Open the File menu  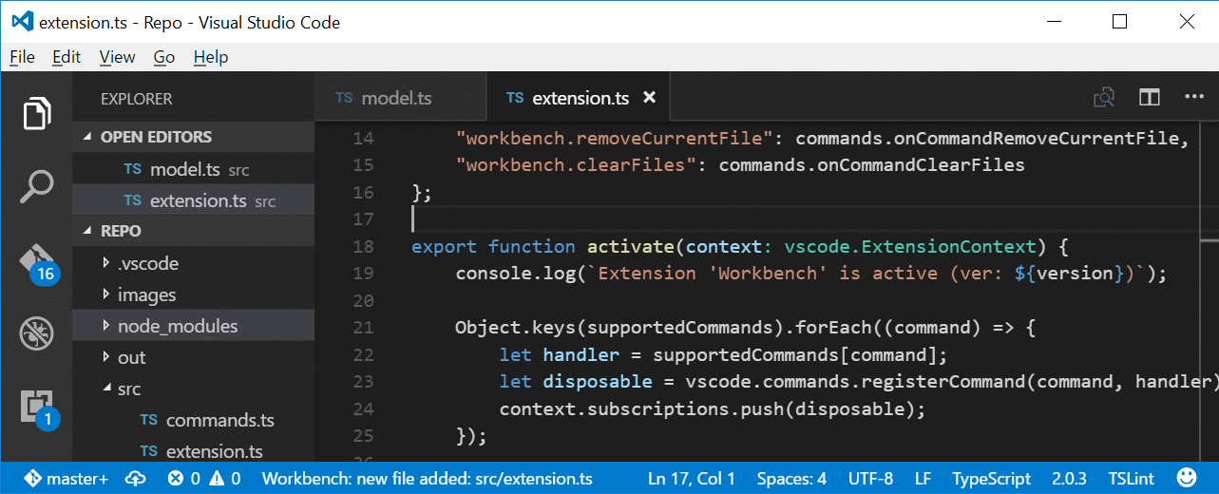click(22, 57)
